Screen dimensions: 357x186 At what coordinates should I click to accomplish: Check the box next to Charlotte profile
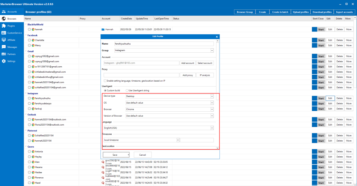click(x=29, y=40)
